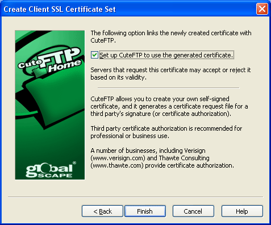Cancel the certificate wizard
The width and height of the screenshot is (271, 225).
click(193, 211)
